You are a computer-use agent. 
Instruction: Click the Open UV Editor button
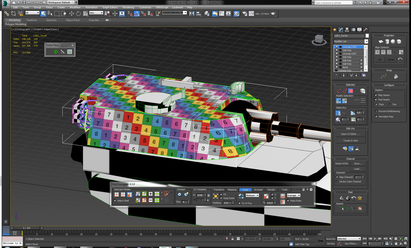tap(350, 134)
